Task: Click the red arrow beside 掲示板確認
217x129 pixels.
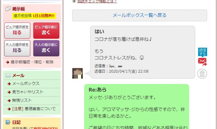Action: (x=8, y=62)
